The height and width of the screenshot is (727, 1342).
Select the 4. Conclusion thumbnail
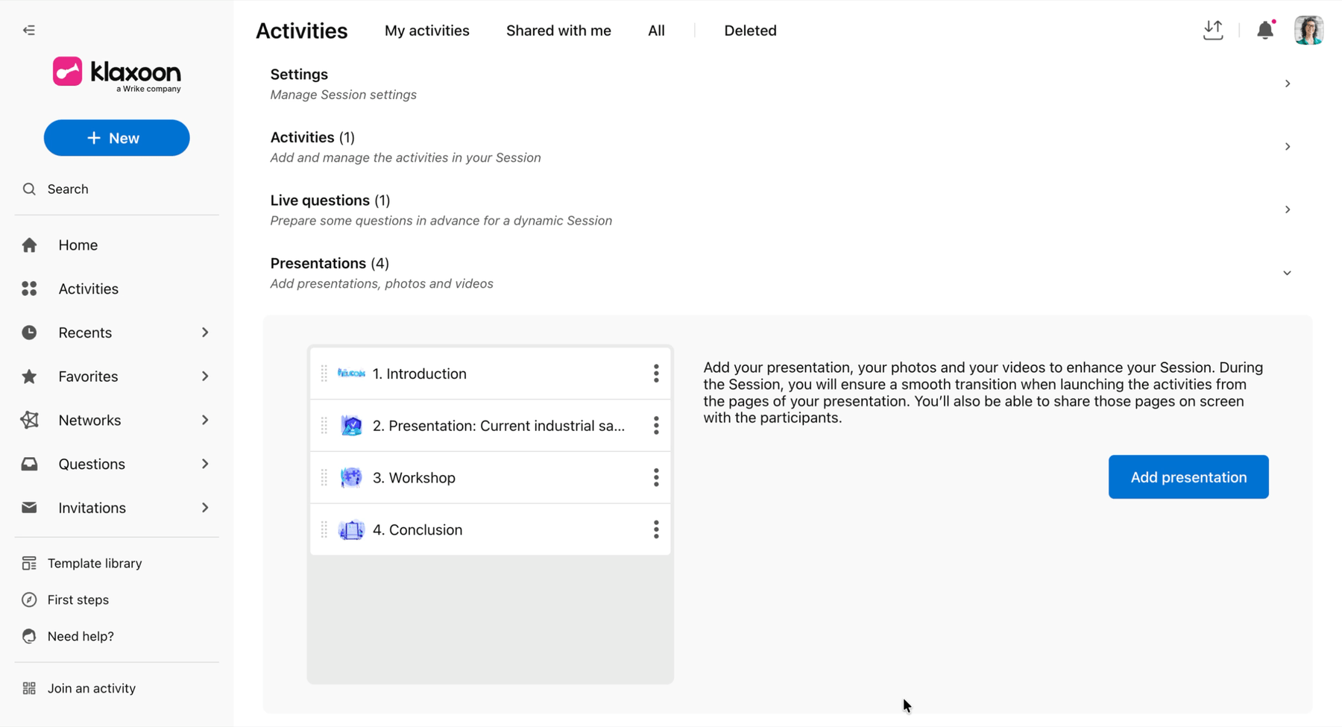tap(351, 529)
